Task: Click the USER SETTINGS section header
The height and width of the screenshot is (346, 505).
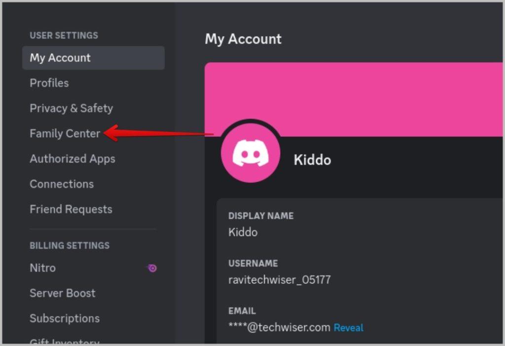Action: pyautogui.click(x=64, y=35)
